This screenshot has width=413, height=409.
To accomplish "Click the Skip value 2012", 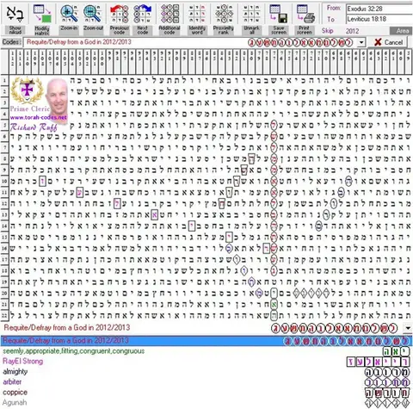I will [x=352, y=31].
